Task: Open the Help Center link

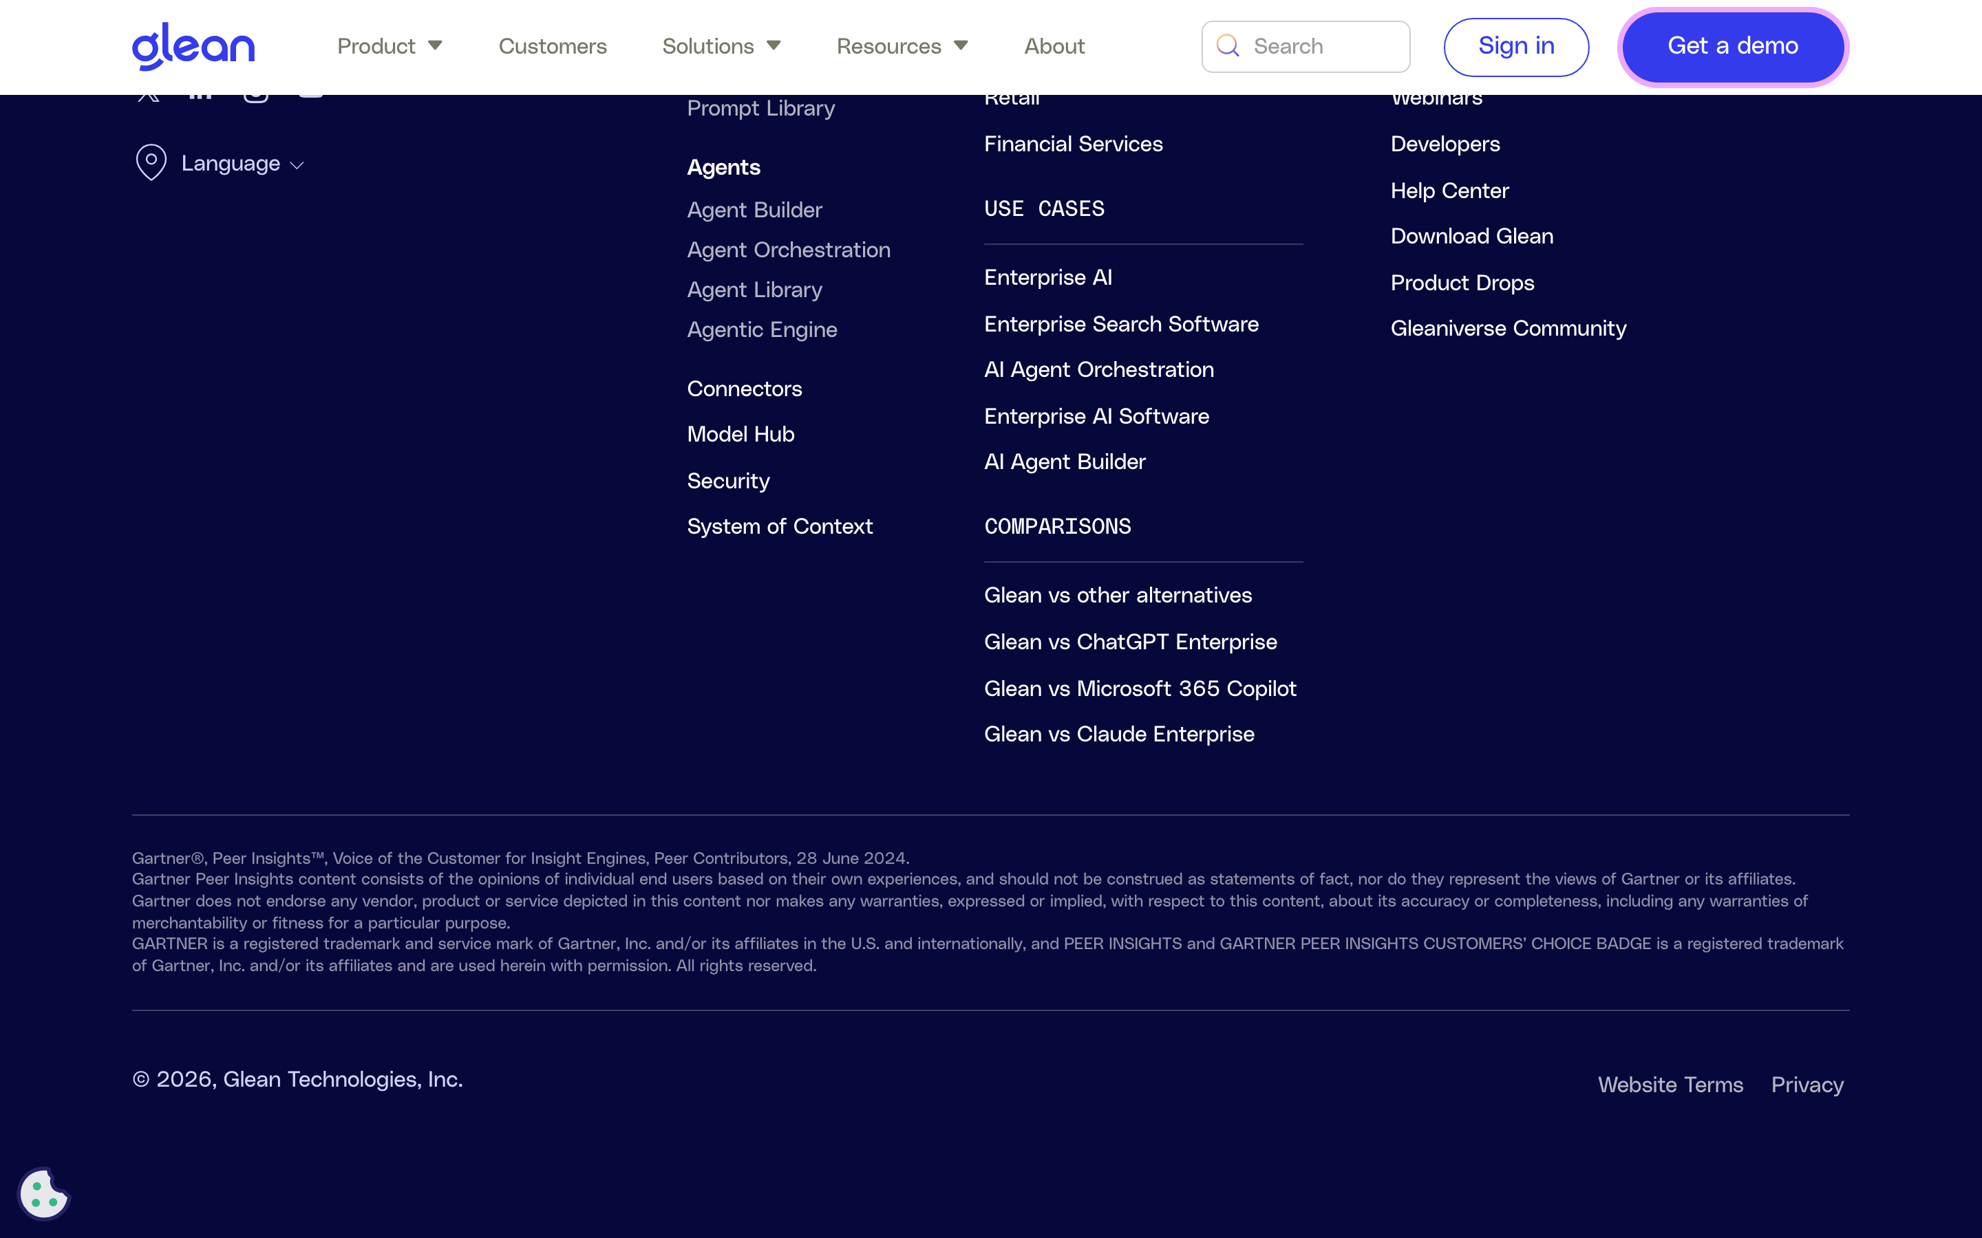Action: coord(1449,191)
